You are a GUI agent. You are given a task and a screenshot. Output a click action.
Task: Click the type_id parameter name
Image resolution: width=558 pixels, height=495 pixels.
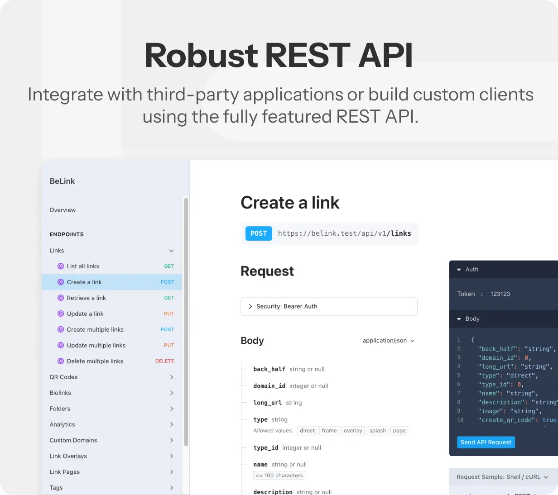click(266, 448)
